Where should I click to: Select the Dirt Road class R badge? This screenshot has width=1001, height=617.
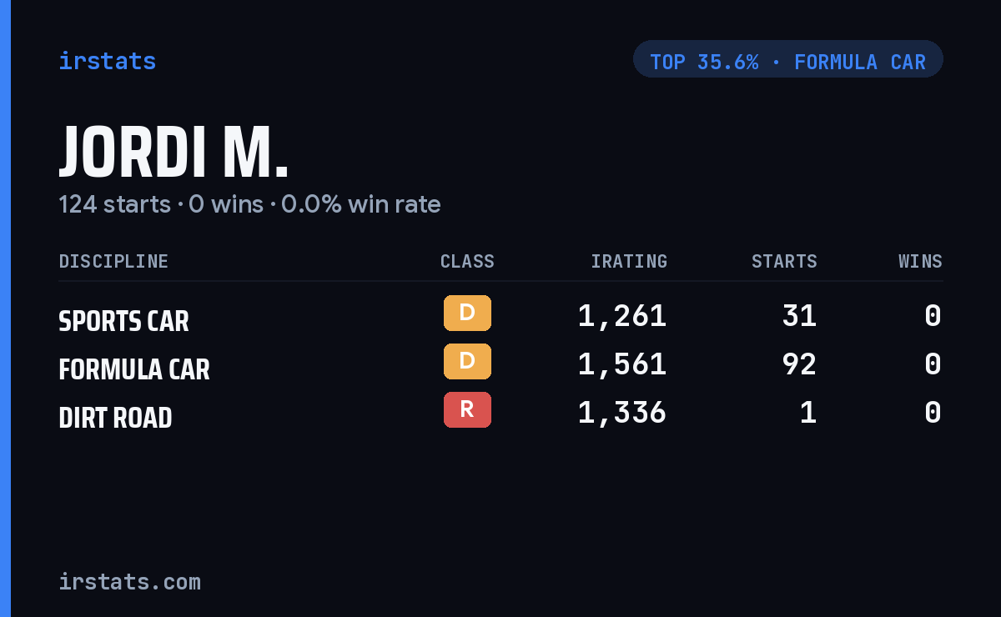click(x=467, y=410)
